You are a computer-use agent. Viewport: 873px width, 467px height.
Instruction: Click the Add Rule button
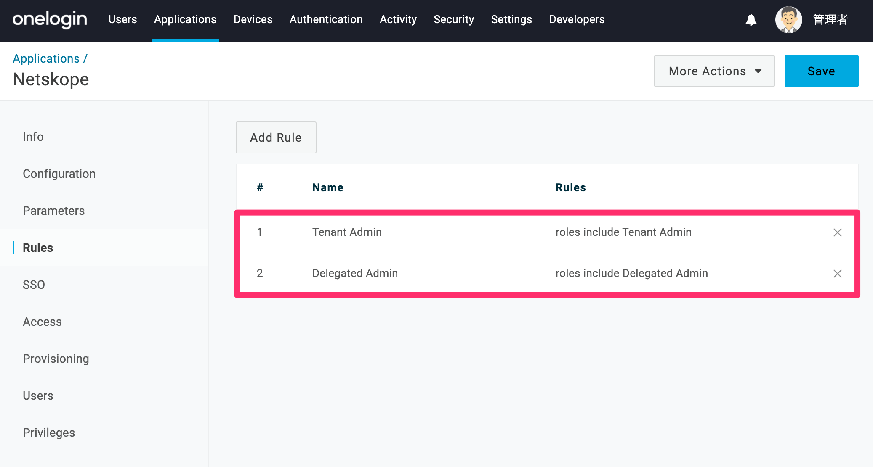point(276,137)
